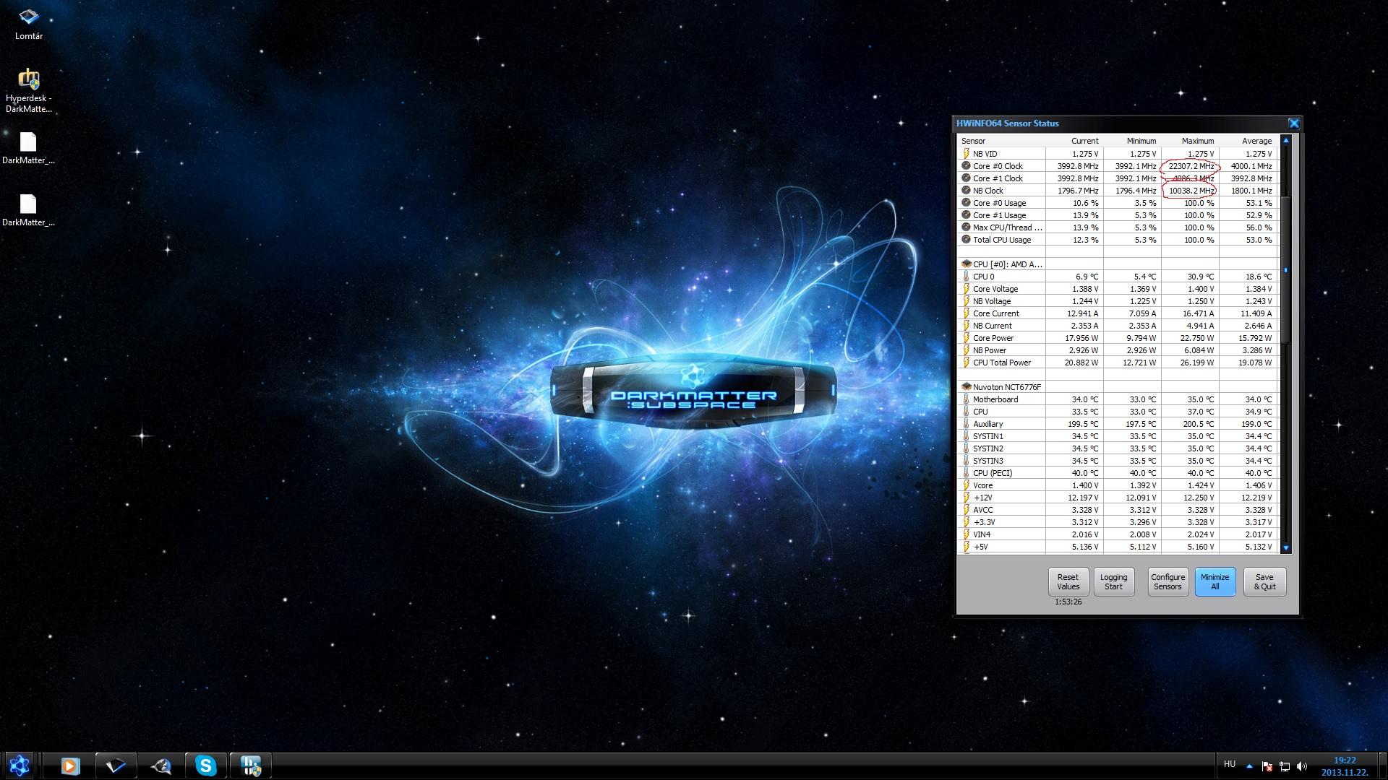Image resolution: width=1388 pixels, height=780 pixels.
Task: Select the NB VID sensor row
Action: pyautogui.click(x=1118, y=154)
